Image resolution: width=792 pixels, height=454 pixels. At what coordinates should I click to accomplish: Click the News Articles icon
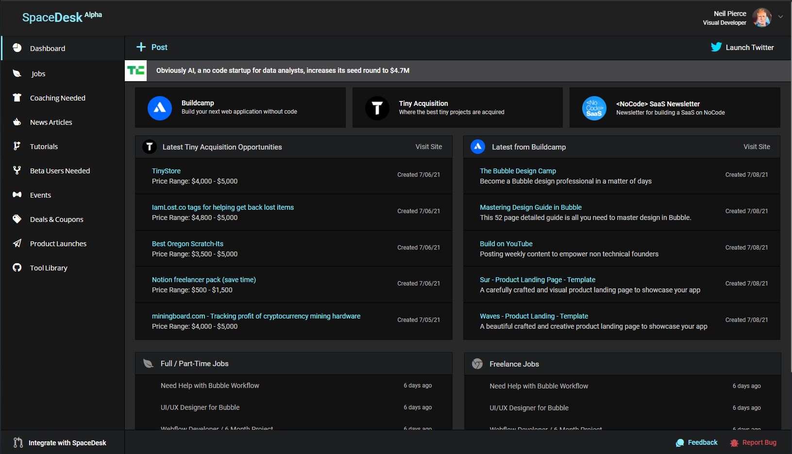coord(17,122)
